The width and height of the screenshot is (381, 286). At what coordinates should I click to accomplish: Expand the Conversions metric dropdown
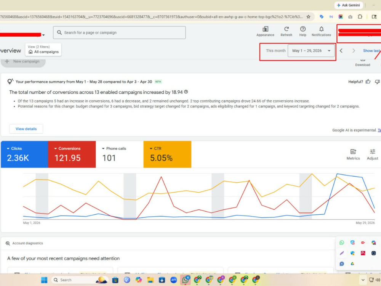coord(55,149)
